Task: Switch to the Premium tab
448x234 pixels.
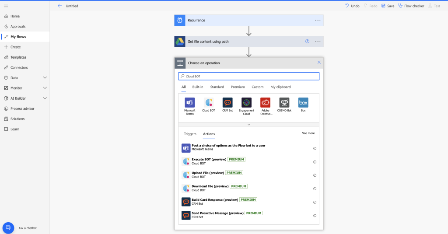Action: click(238, 87)
